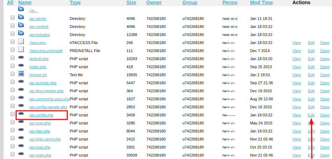Sort by the Mod Time column header
Viewport: 332px width, 159px height.
click(261, 3)
